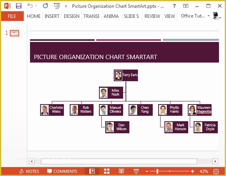Screen dimensions: 226x176
Task: Click Terry Earls' photo placeholder
Action: pos(118,75)
